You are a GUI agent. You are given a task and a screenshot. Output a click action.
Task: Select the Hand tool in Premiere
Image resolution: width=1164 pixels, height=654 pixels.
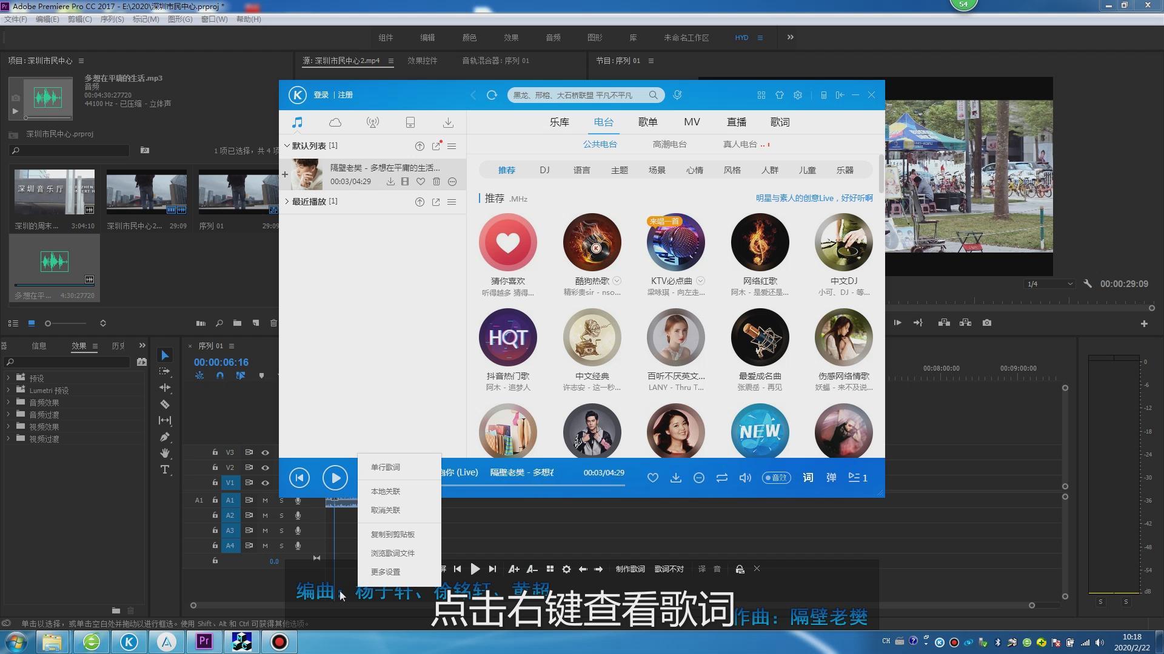tap(165, 453)
